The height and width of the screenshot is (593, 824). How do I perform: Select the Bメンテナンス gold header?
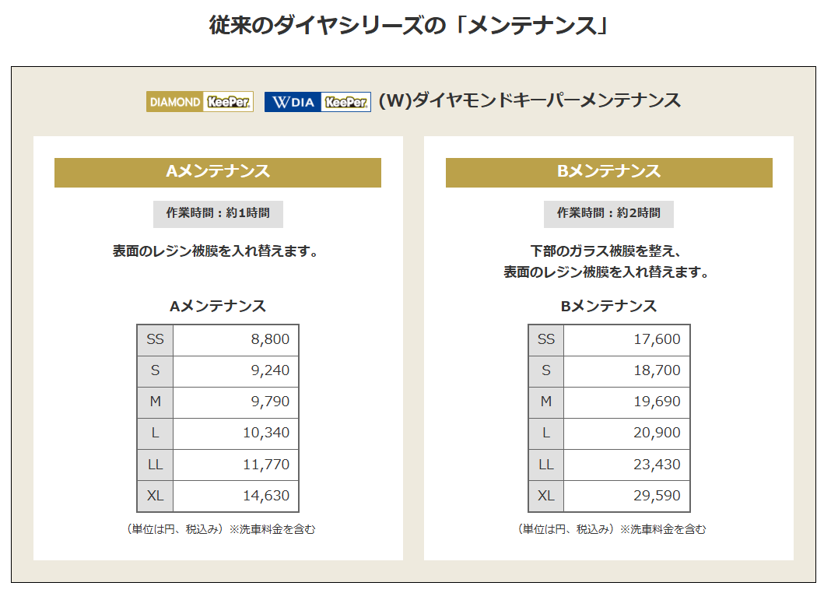(609, 173)
